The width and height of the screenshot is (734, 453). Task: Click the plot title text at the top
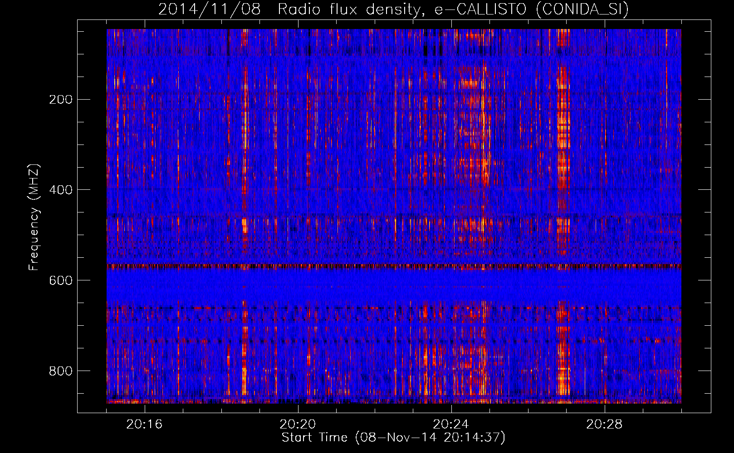tap(393, 9)
